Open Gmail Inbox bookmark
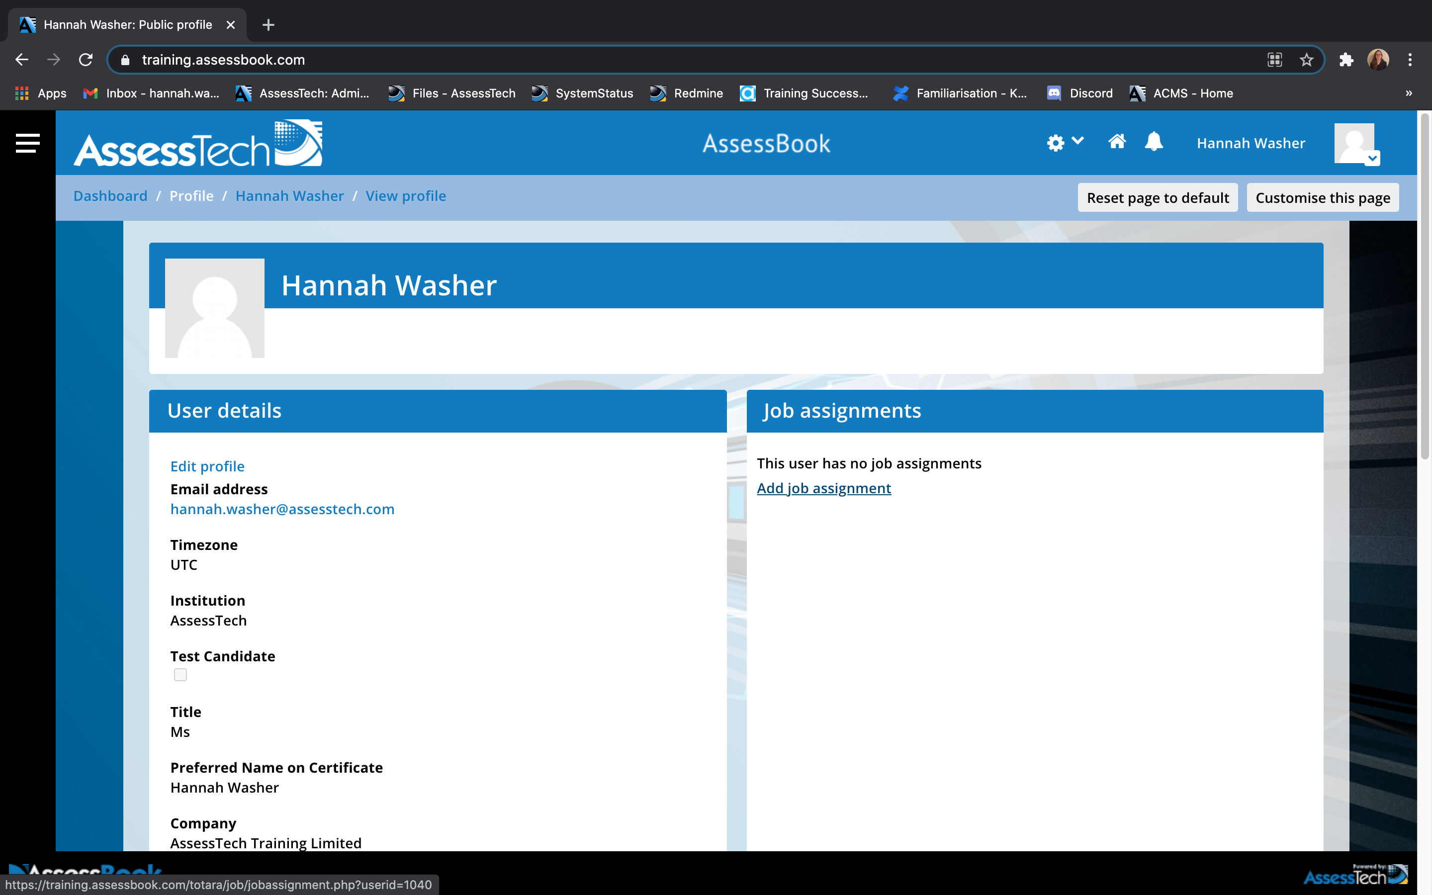The image size is (1432, 895). tap(152, 93)
